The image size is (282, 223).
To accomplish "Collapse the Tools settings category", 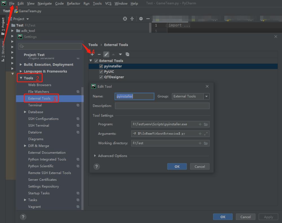I will 21,78.
